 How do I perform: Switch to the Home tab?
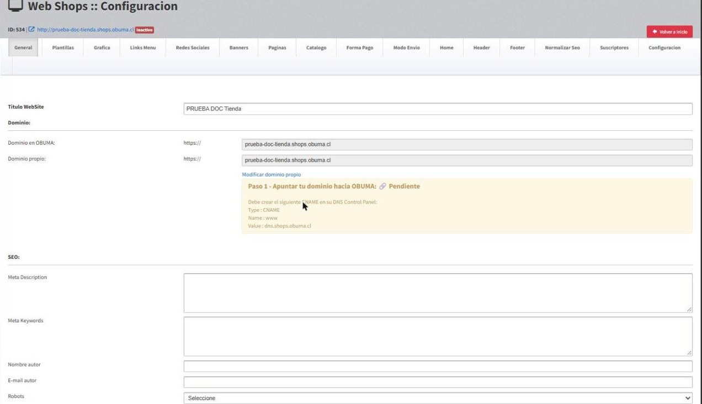tap(446, 48)
